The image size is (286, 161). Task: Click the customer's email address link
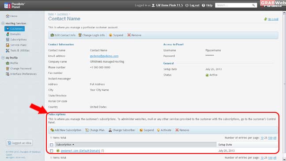104,56
